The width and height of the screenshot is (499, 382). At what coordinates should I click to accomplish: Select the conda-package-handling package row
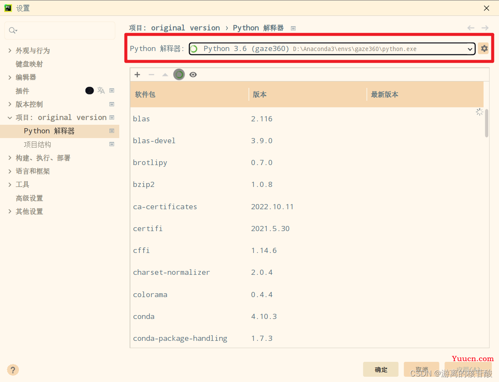(307, 338)
